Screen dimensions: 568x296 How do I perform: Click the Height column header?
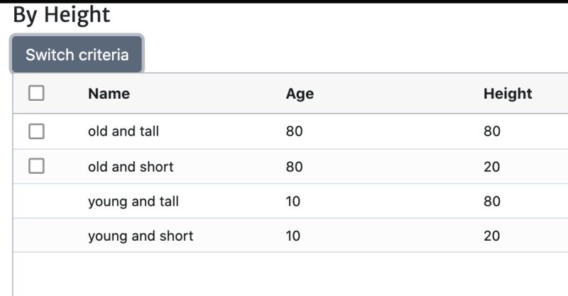508,94
